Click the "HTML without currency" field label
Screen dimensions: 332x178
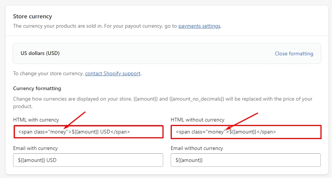(197, 120)
